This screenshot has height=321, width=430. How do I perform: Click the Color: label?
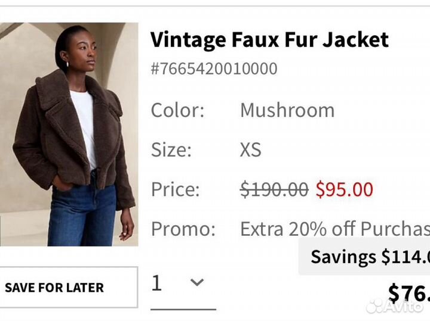[178, 110]
